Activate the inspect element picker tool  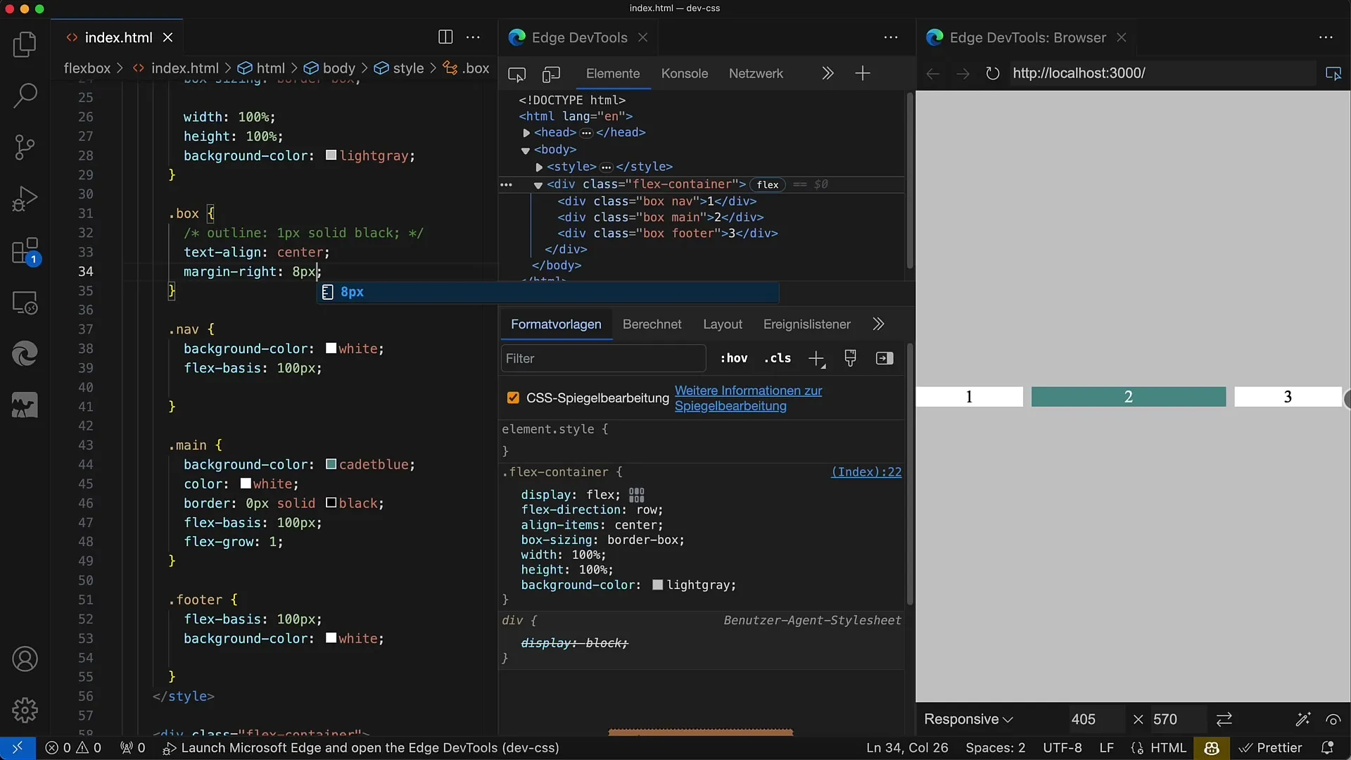click(516, 74)
